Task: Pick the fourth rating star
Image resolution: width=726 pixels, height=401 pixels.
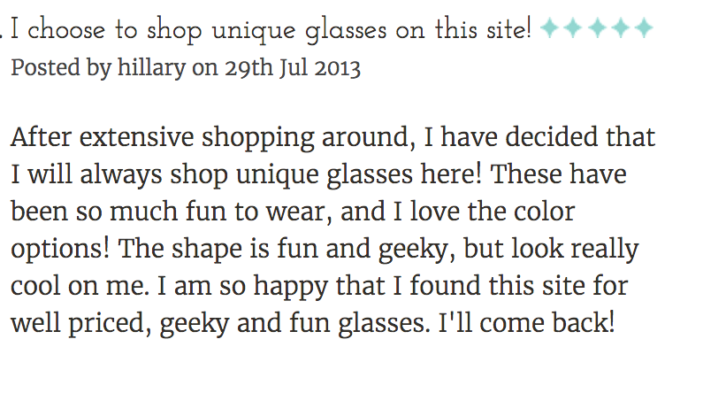Action: coord(621,27)
